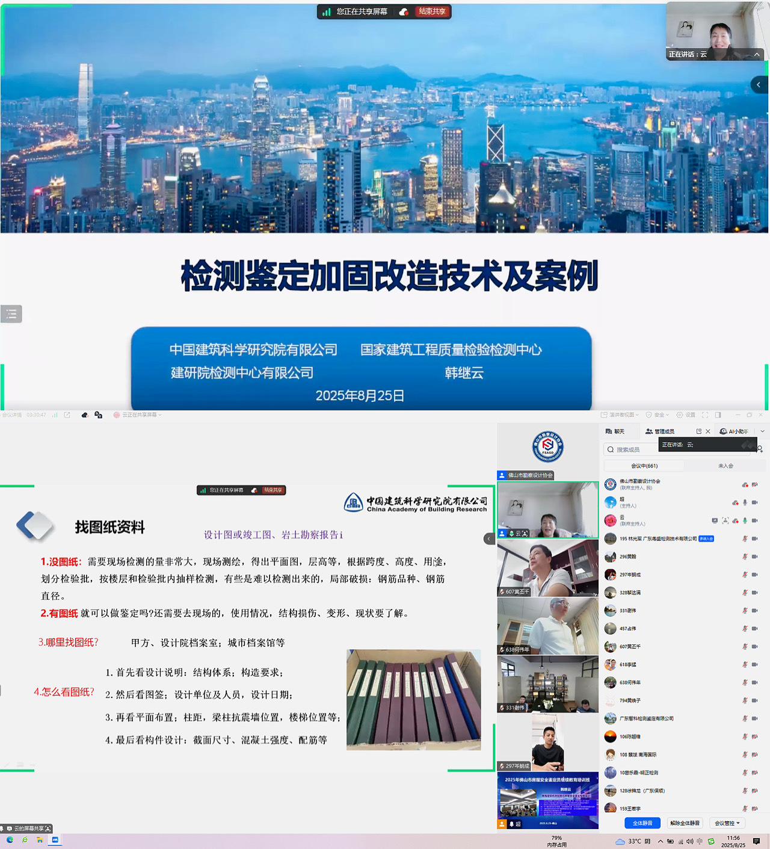The width and height of the screenshot is (770, 849).
Task: Show hidden system tray icons
Action: pyautogui.click(x=661, y=841)
